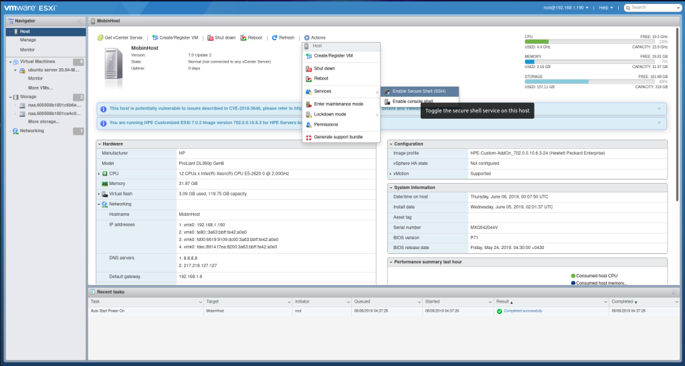Select naa.600508b1001ce4c9 datastore
685x366 pixels.
(x=54, y=114)
